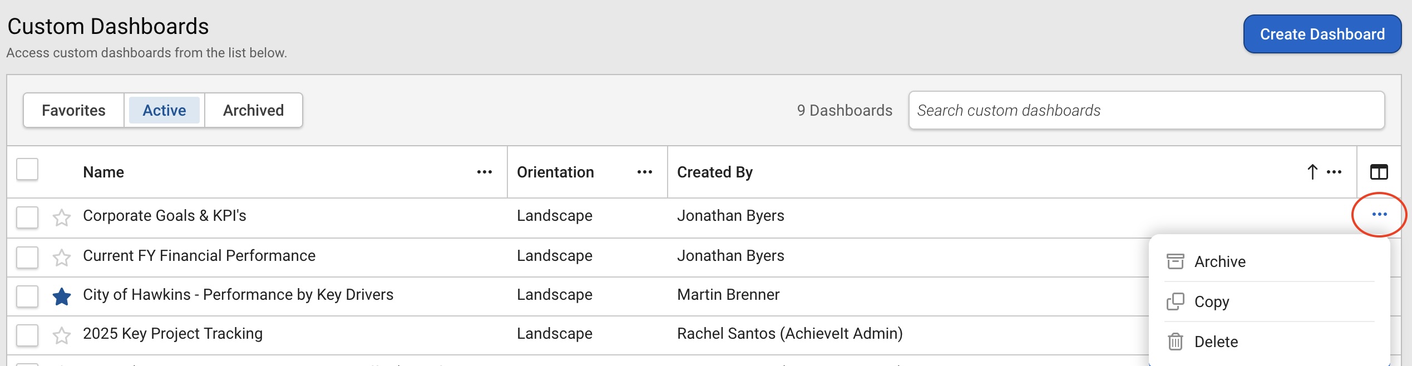
Task: Toggle Created By ascending sort arrow
Action: (1312, 172)
